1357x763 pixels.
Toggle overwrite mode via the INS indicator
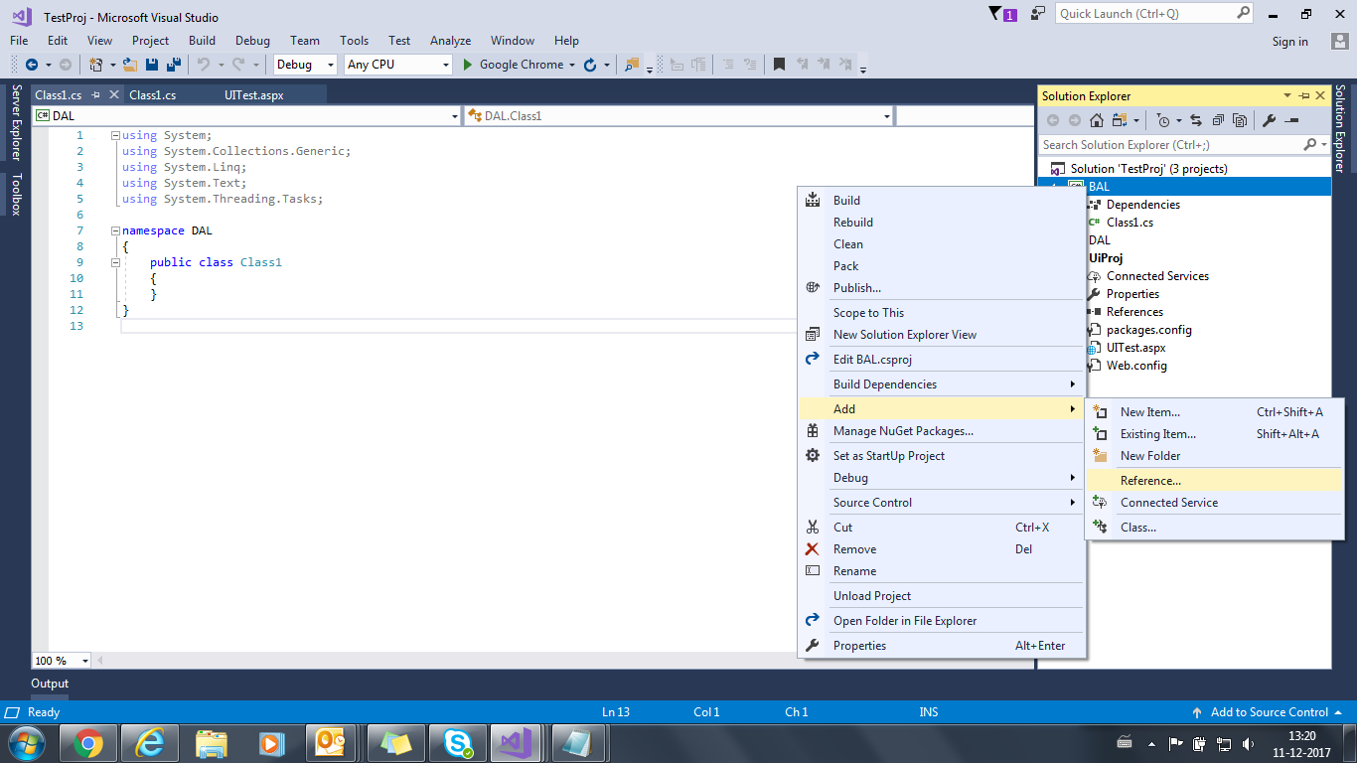coord(928,711)
